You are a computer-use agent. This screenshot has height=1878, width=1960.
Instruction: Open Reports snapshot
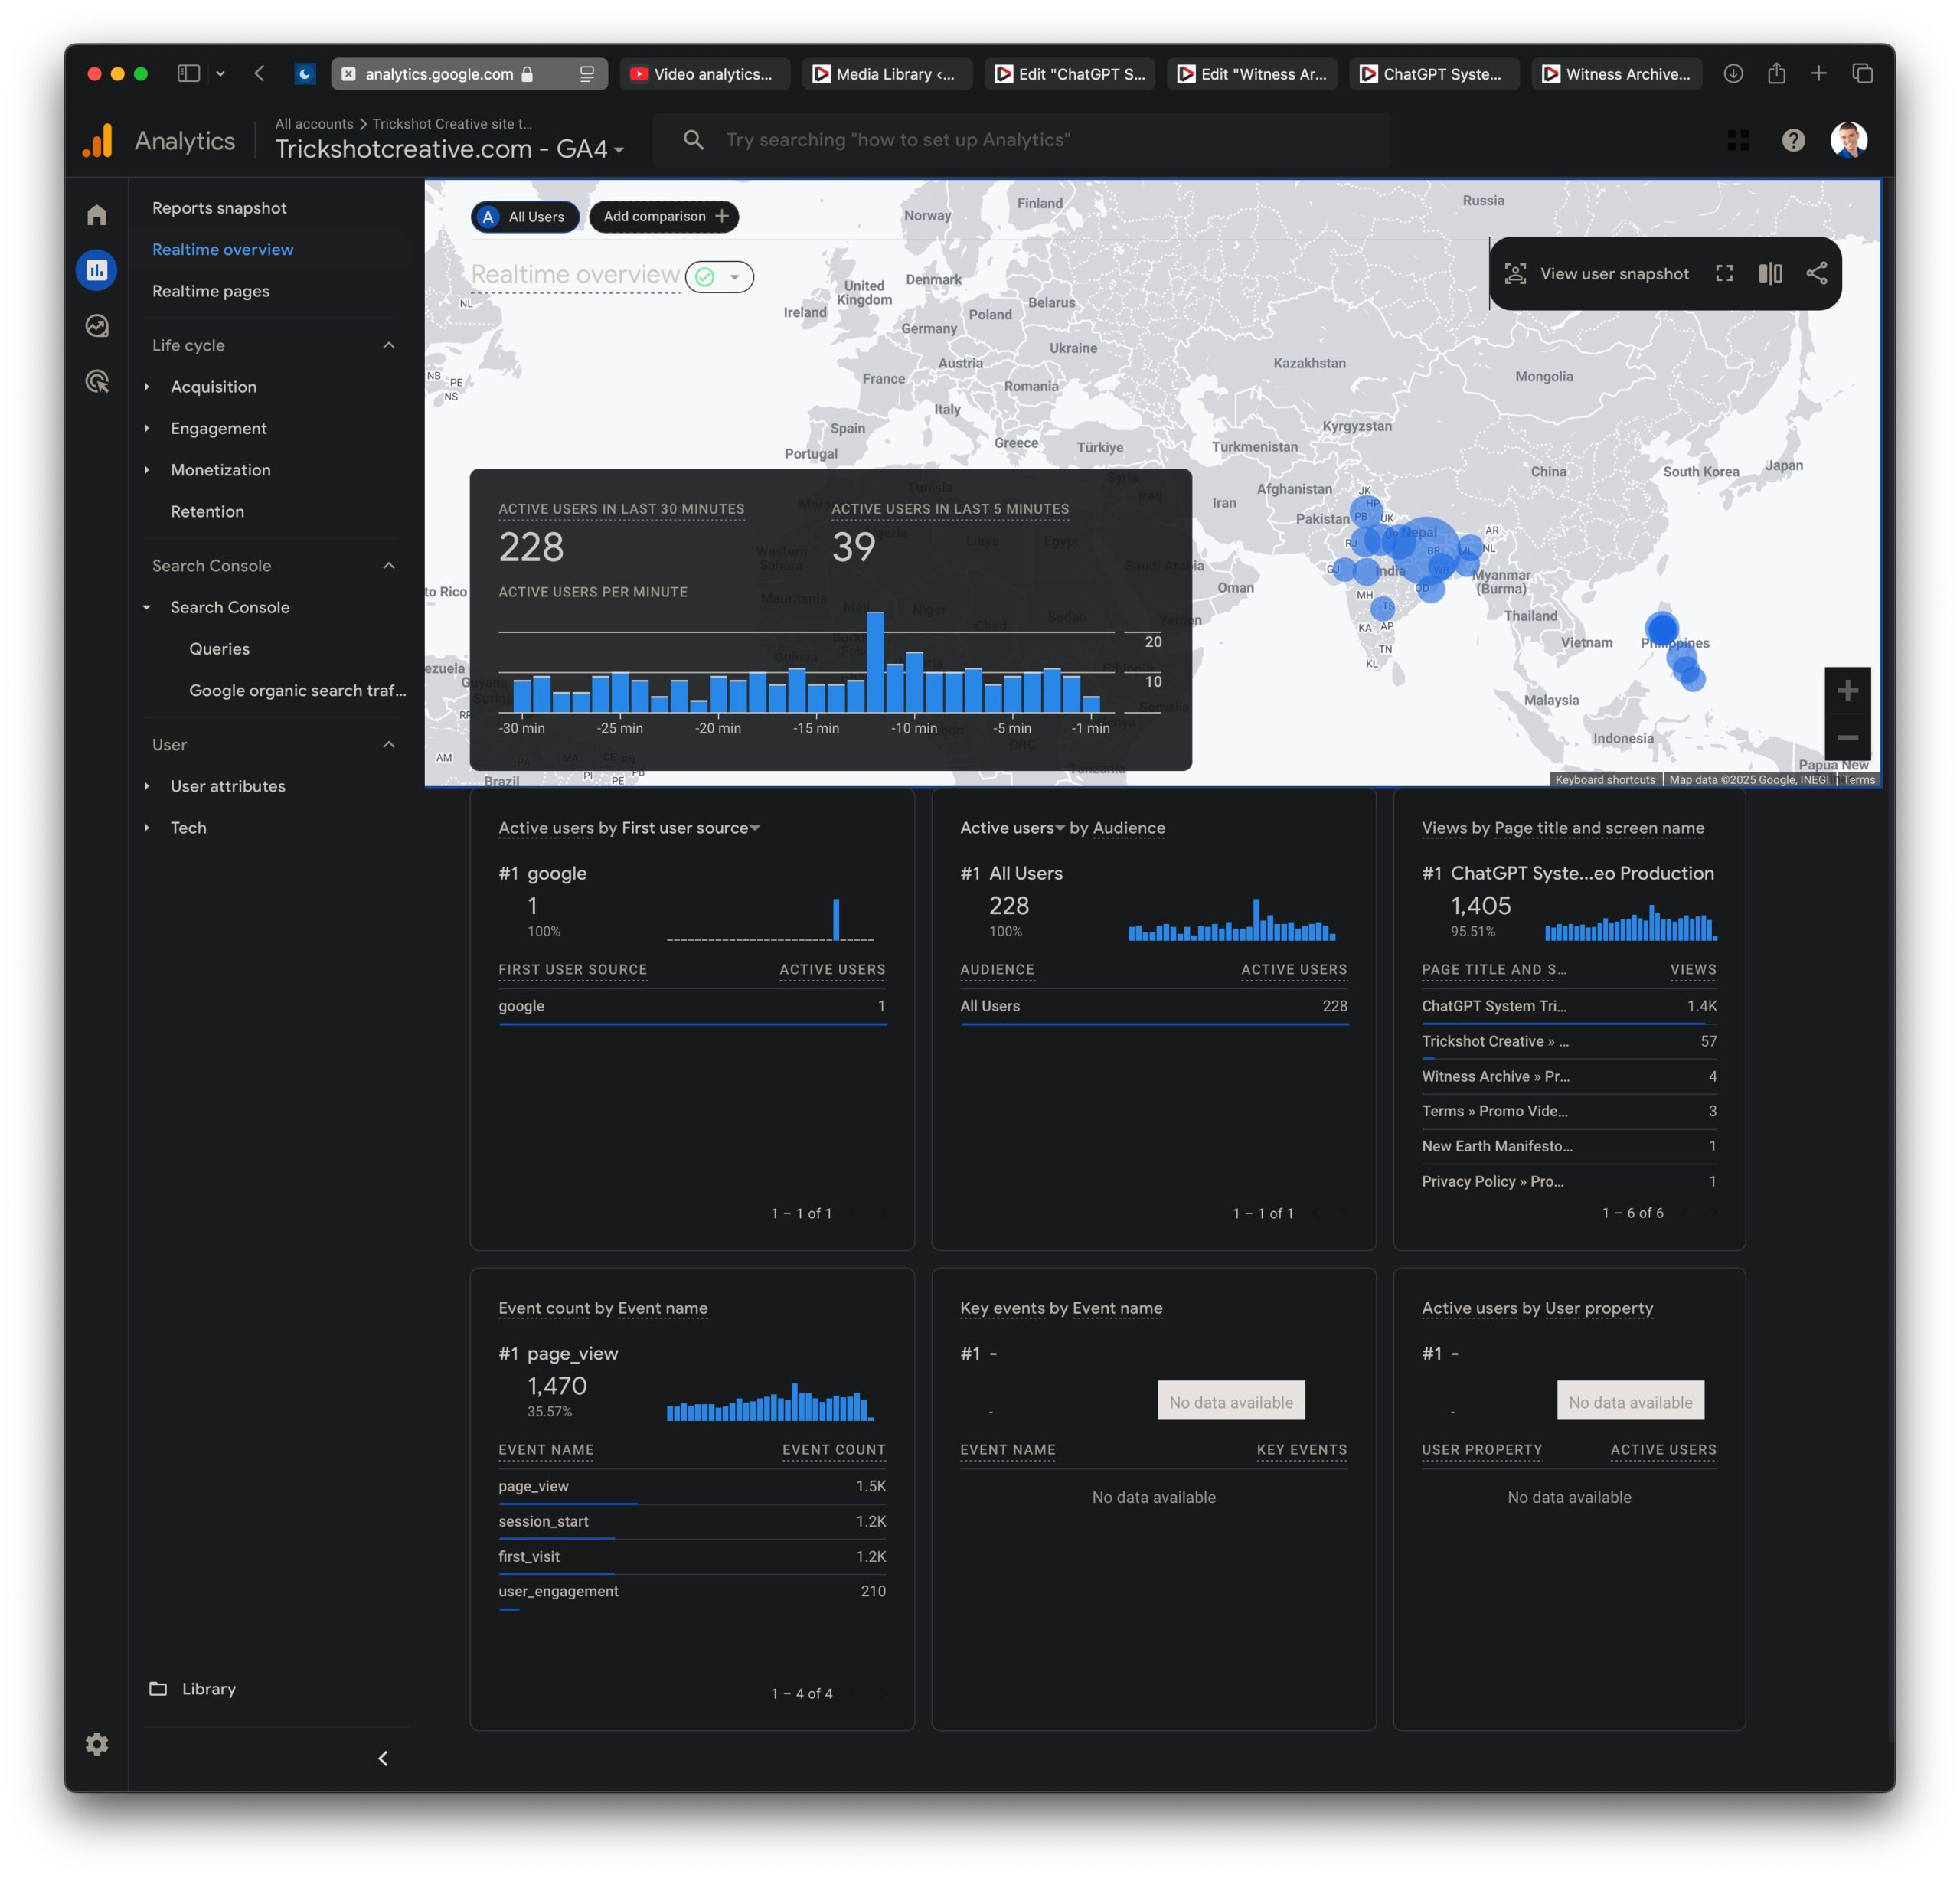tap(219, 208)
